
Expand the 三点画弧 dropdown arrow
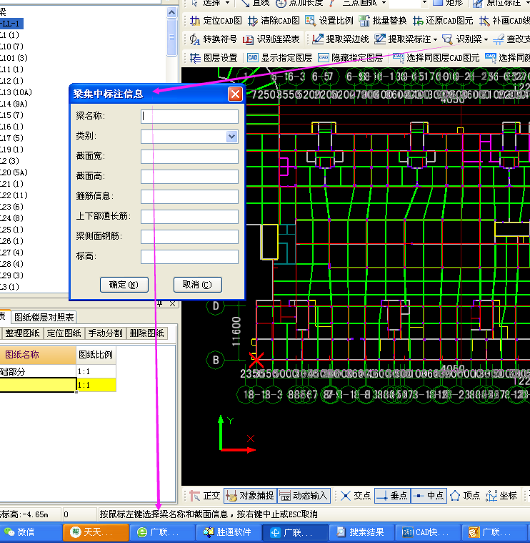pos(384,3)
